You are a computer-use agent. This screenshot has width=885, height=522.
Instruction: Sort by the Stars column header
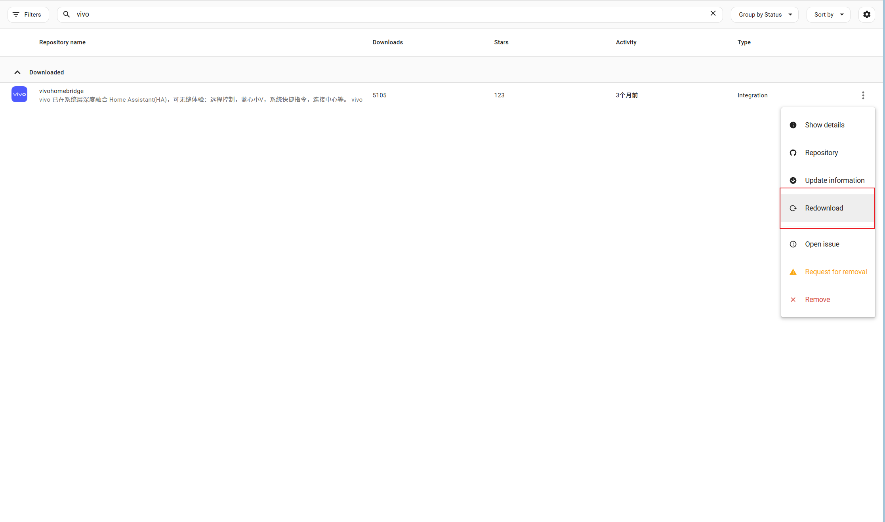(x=501, y=42)
